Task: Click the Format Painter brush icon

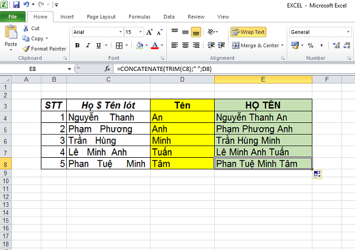Action: [26, 48]
